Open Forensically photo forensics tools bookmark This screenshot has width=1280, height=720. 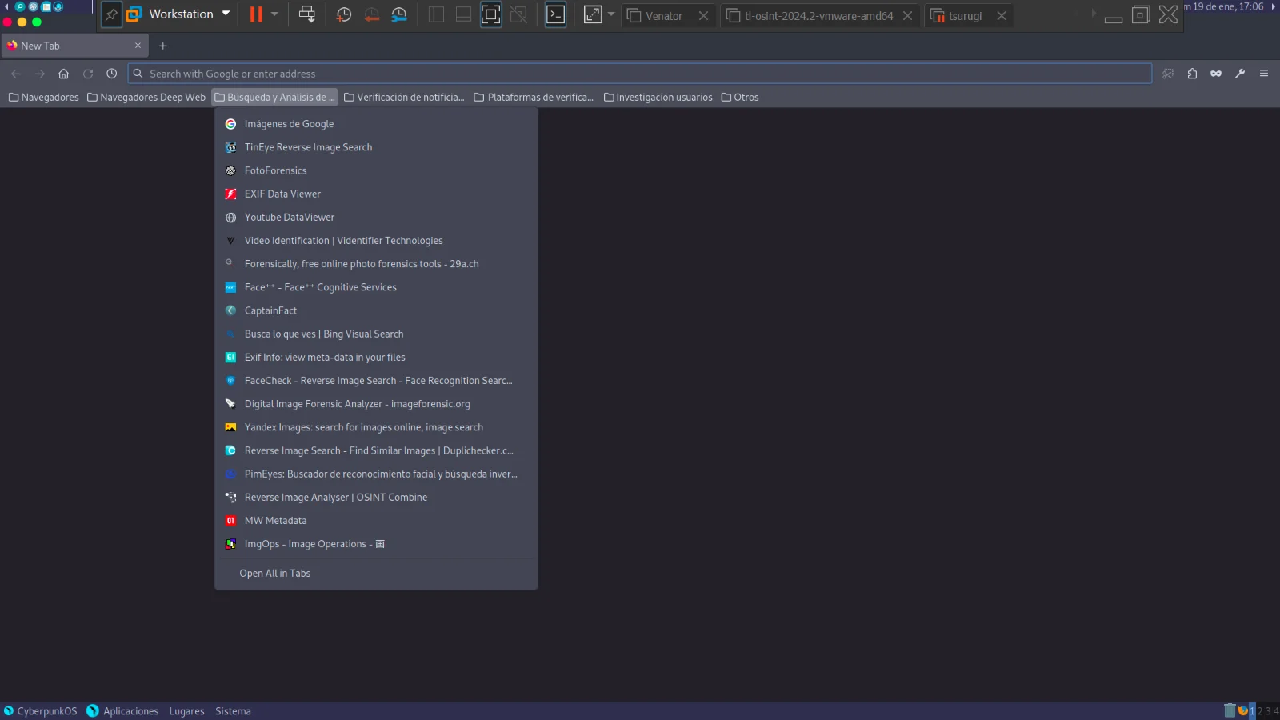coord(376,264)
